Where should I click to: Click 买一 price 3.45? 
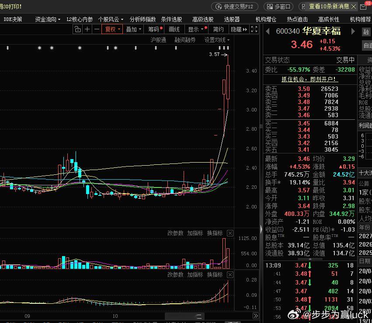click(304, 124)
